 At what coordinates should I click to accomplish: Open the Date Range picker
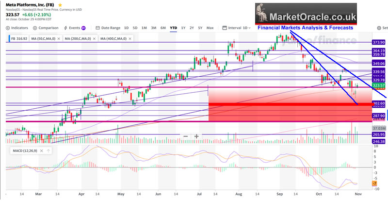click(108, 28)
